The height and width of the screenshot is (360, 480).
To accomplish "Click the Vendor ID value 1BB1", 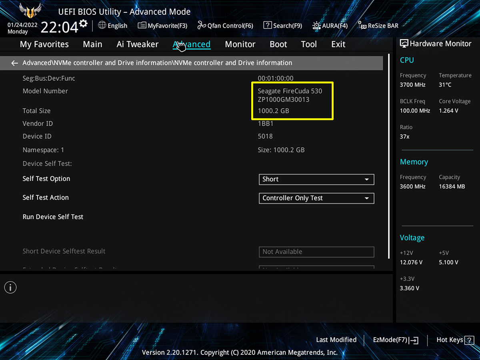I will coord(266,124).
